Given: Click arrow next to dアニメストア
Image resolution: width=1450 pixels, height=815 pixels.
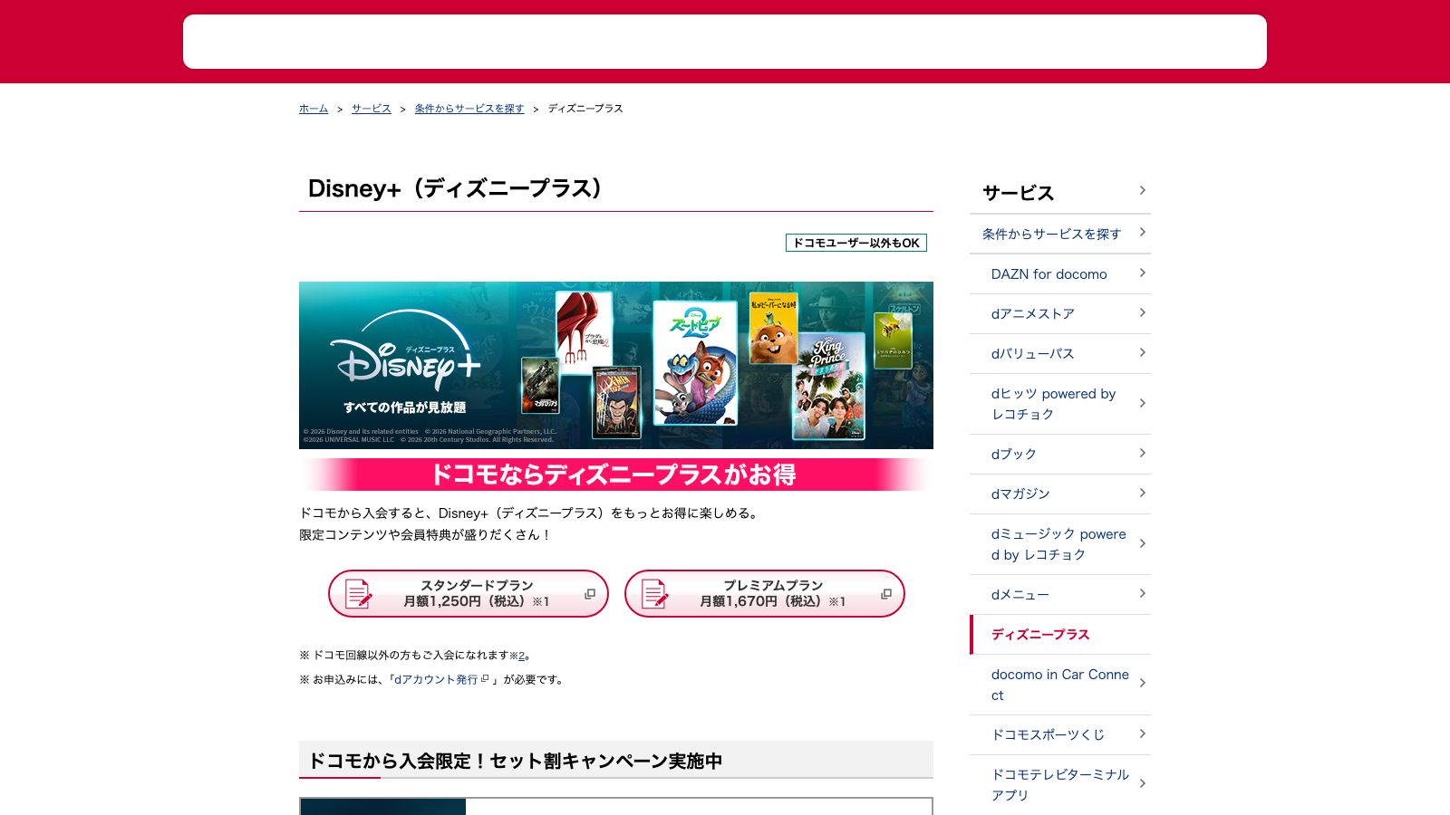Looking at the screenshot, I should coord(1142,312).
